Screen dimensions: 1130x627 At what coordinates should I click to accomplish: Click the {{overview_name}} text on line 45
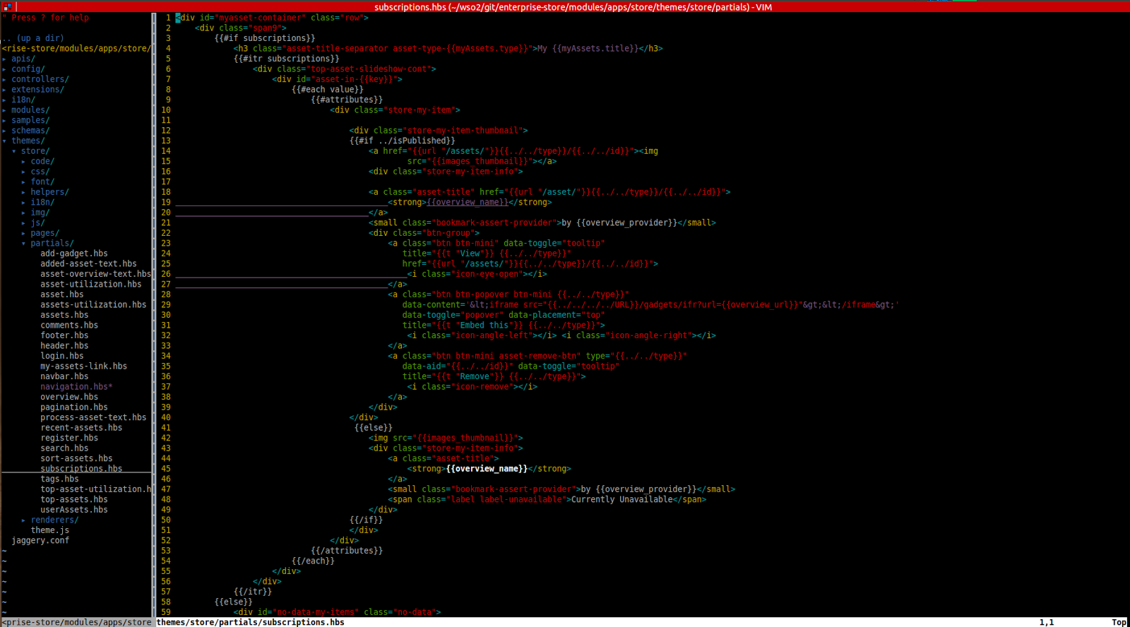click(x=487, y=469)
